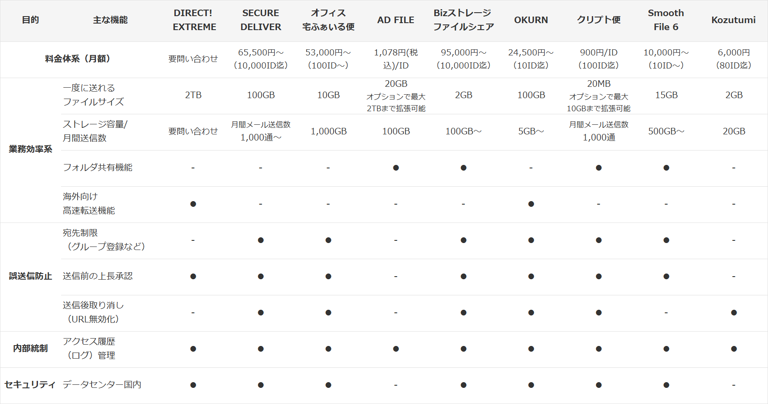The height and width of the screenshot is (404, 768).
Task: Click the OKURN column header
Action: (531, 20)
